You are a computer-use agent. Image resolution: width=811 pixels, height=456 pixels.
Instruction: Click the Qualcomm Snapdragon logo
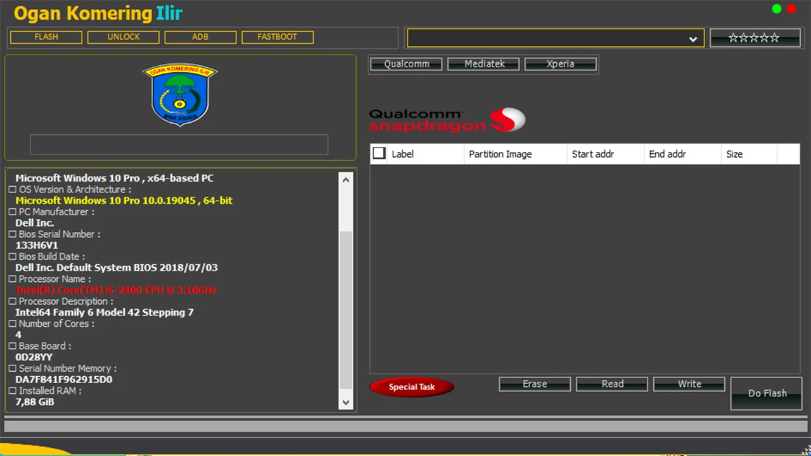(447, 120)
